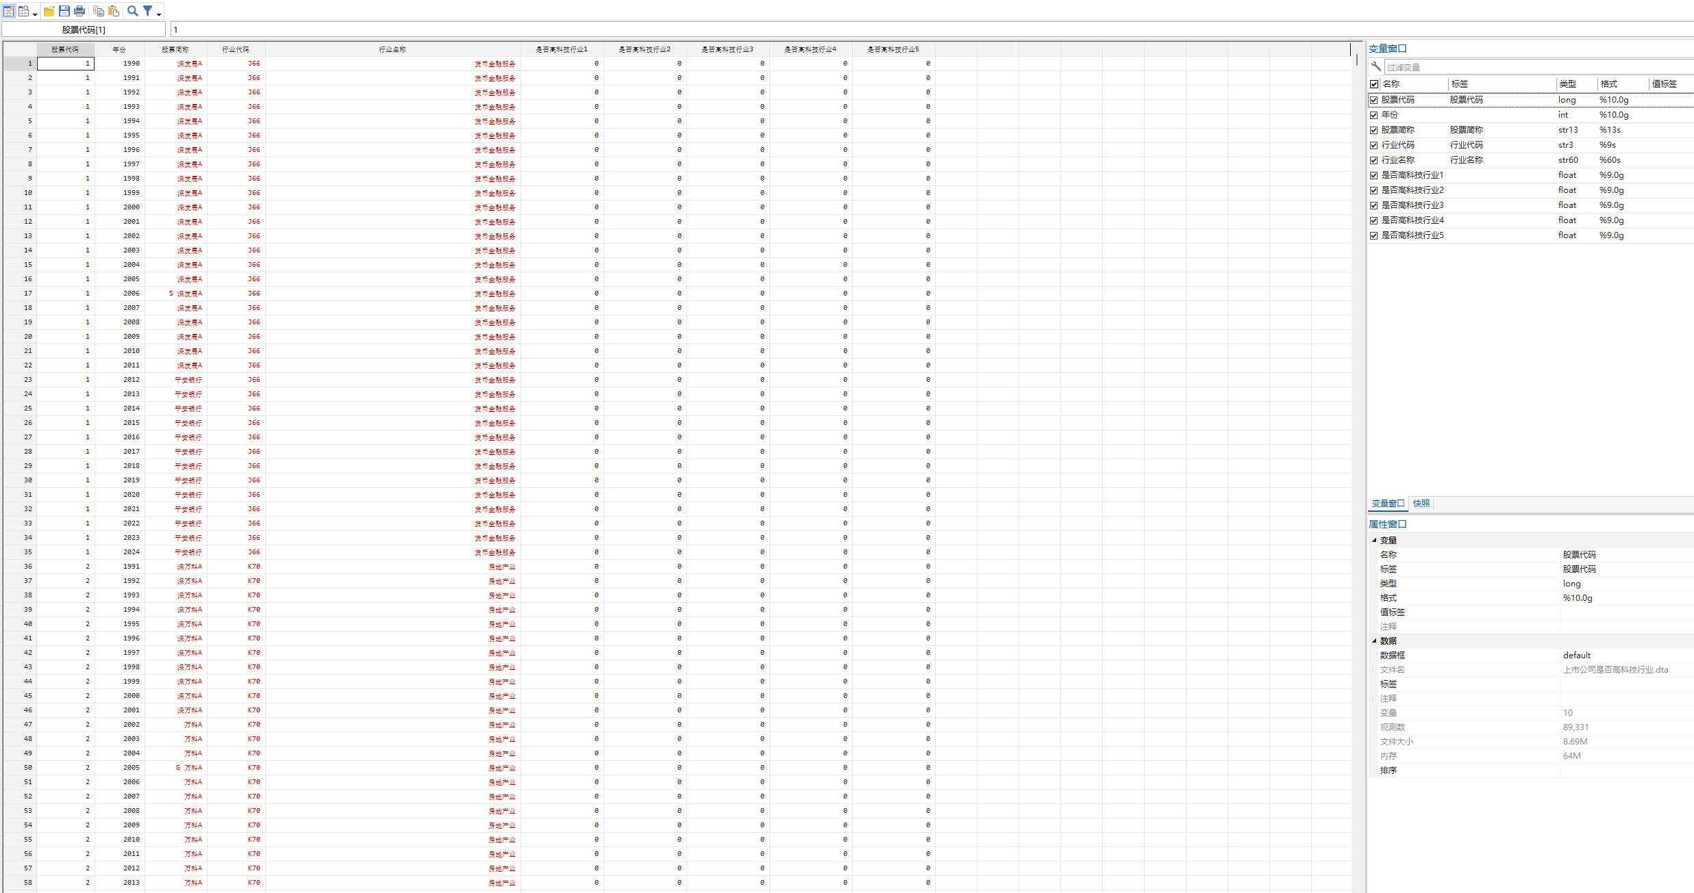Screen dimensions: 1694x893
Task: Toggle checkbox for 行业名称 variable
Action: tap(1373, 160)
